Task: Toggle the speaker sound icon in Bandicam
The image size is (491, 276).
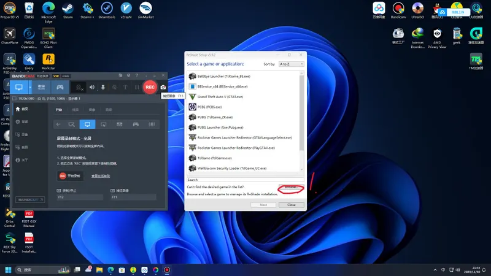Action: [x=92, y=87]
